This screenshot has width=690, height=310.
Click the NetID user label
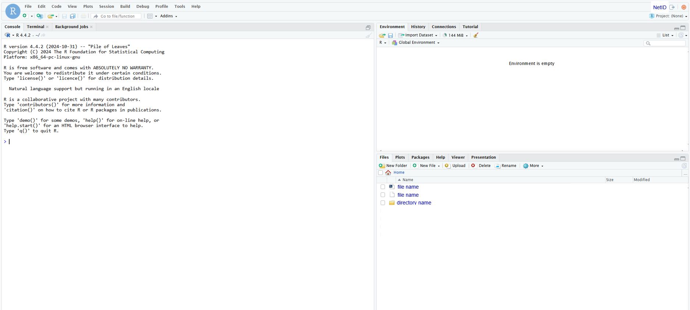tap(659, 7)
